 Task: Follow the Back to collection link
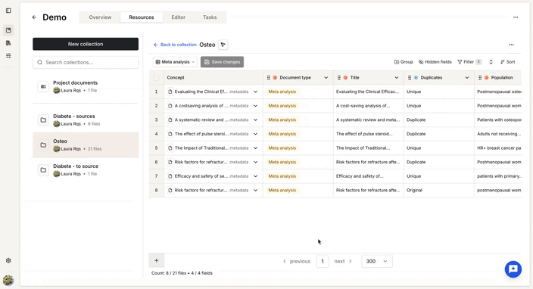pyautogui.click(x=175, y=45)
